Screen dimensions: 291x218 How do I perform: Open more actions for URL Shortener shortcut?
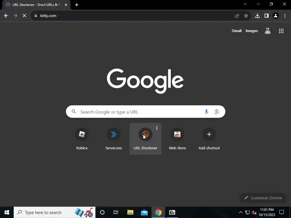157,128
